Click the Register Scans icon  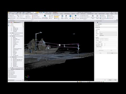(x=9, y=15)
